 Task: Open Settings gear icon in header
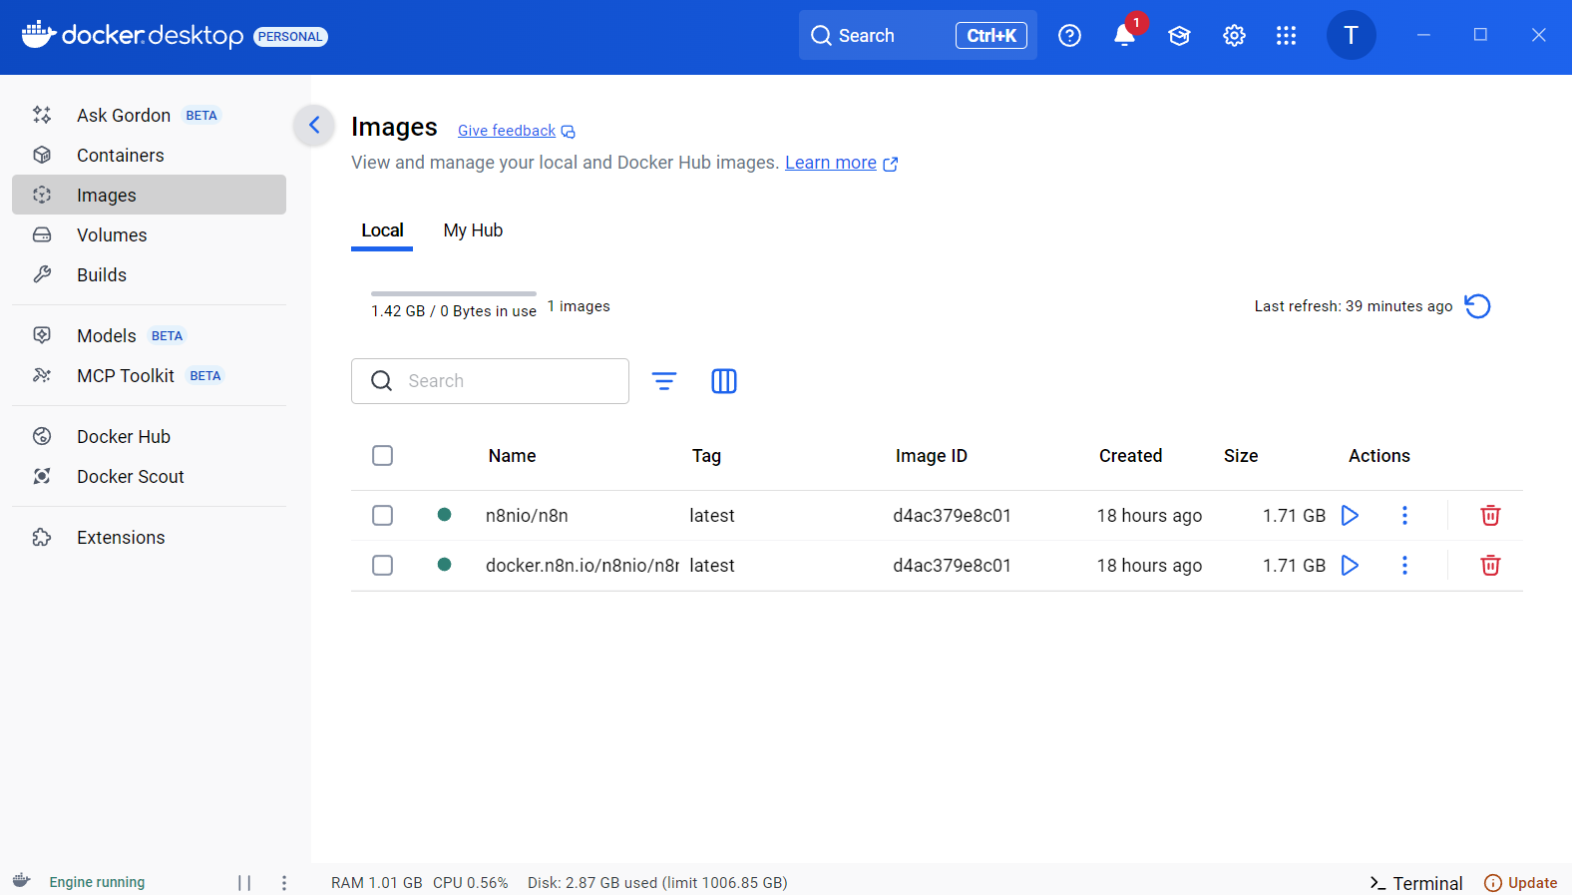pos(1234,36)
